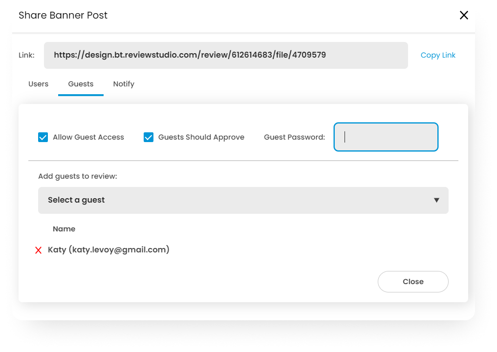The width and height of the screenshot is (497, 352).
Task: Switch to the Users tab
Action: [x=38, y=84]
